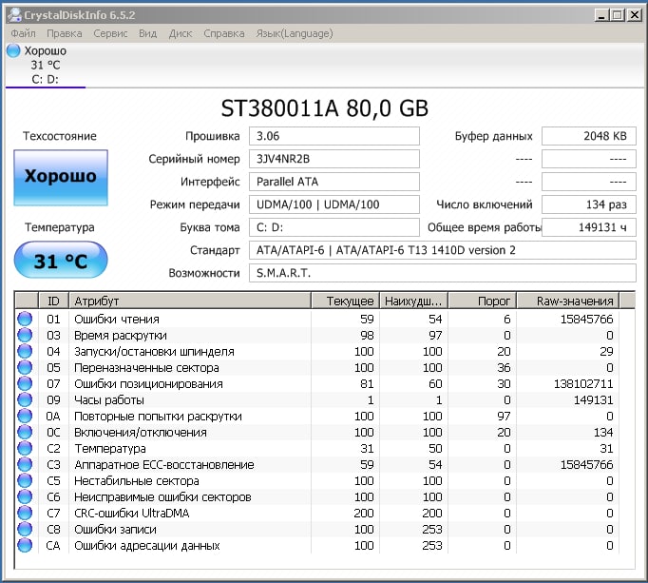Viewport: 648px width, 583px height.
Task: Click status orb for Ошибки чтения row
Action: pos(25,319)
